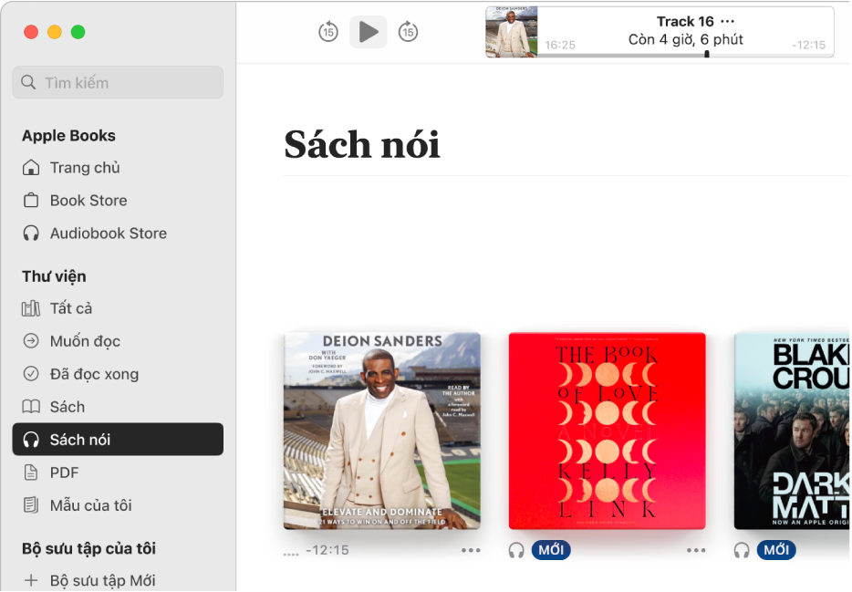Click the Apple Books section header
852x592 pixels.
click(x=68, y=135)
